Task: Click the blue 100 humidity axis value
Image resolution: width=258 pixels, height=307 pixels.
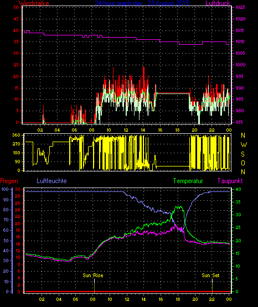Action: (5, 189)
